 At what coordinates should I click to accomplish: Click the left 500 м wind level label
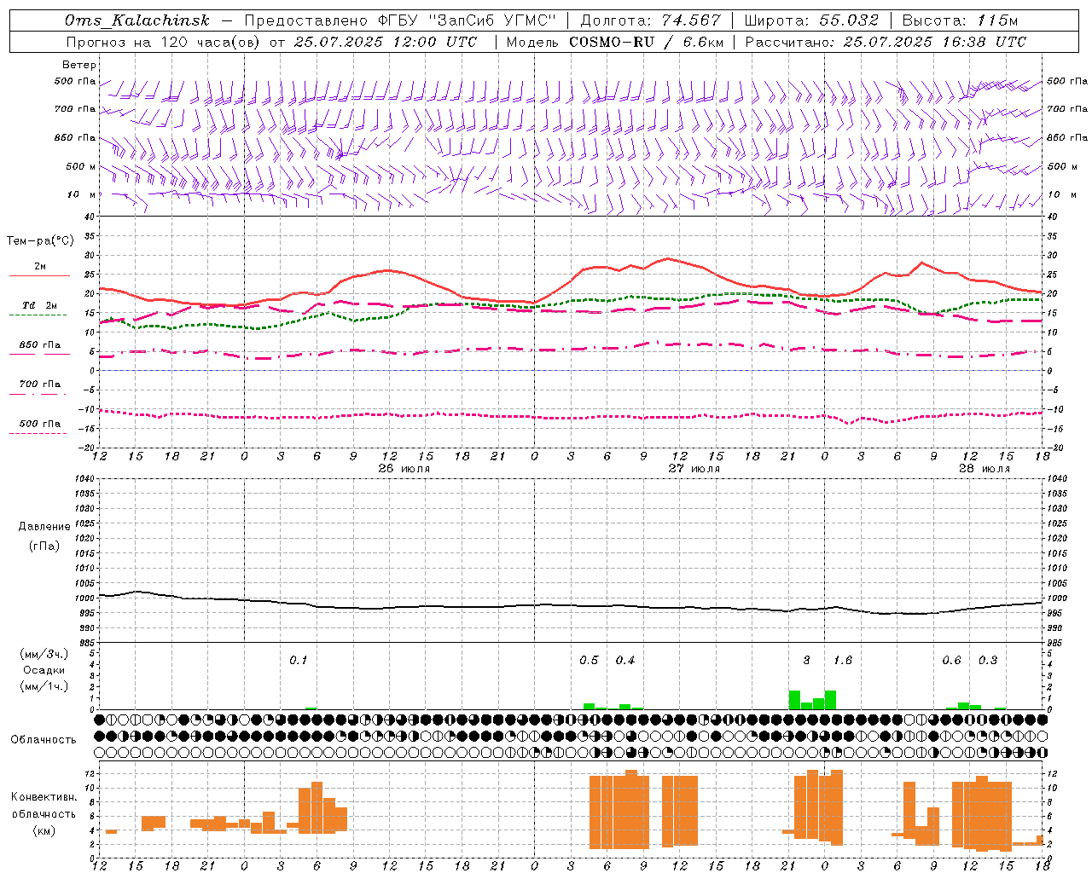click(x=81, y=166)
